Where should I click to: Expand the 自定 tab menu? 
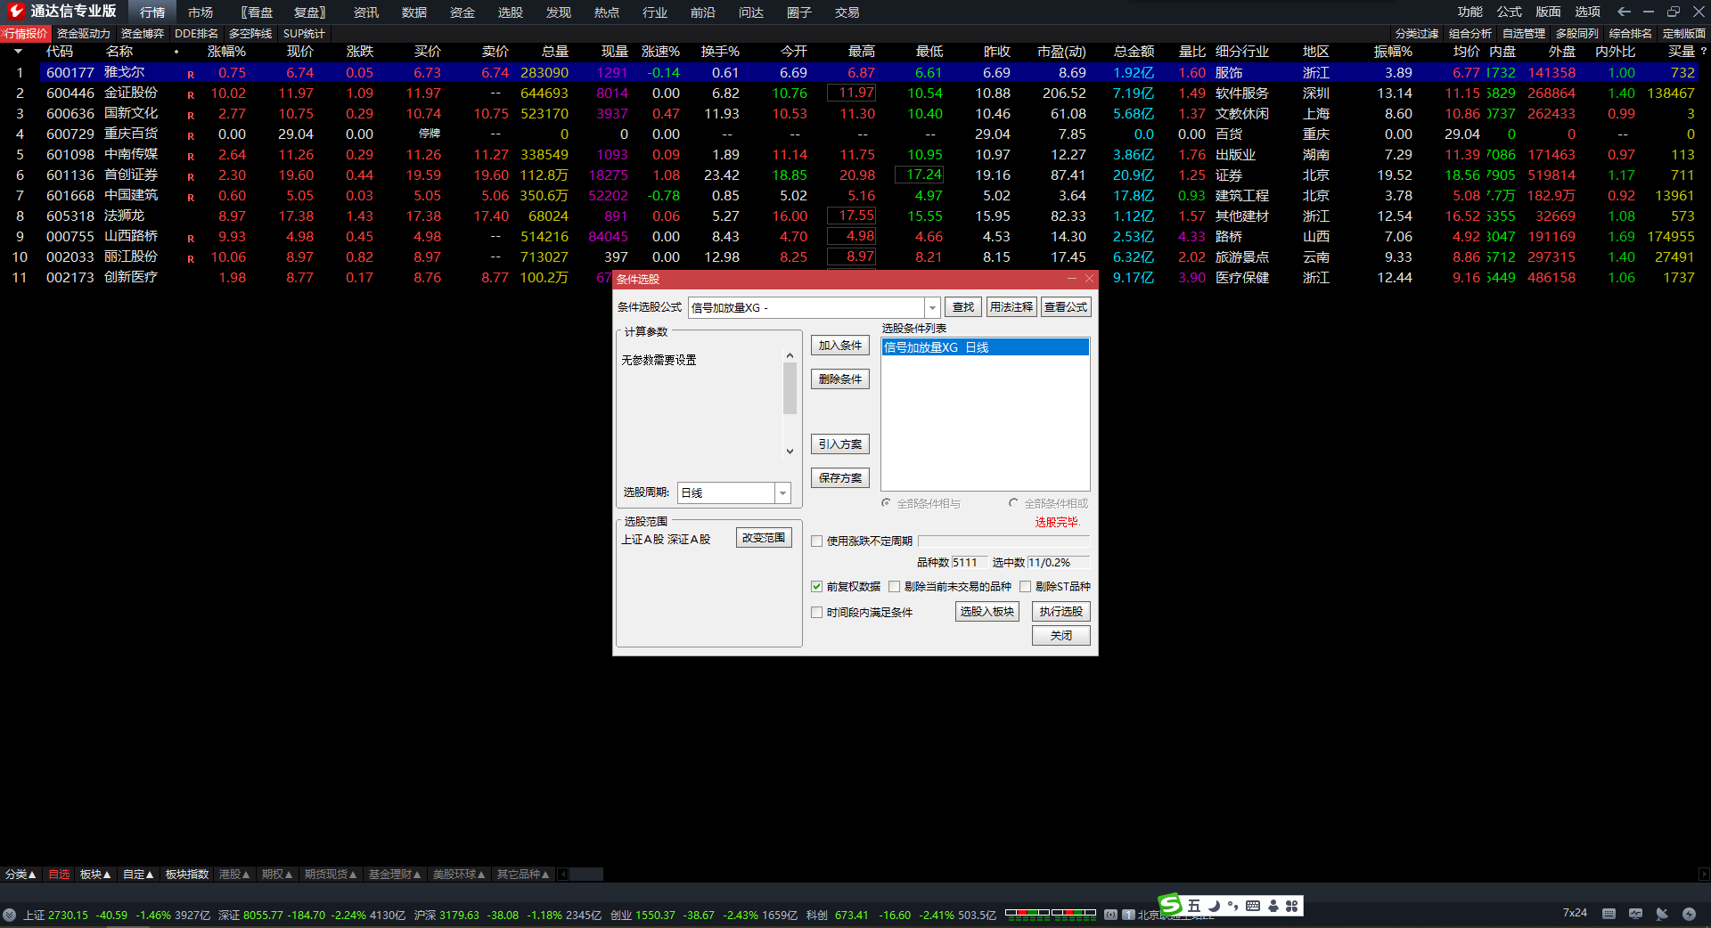coord(138,875)
